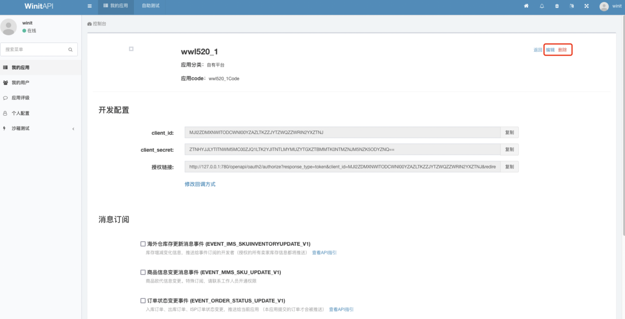Toggle fullscreen with the expand arrows icon
625x319 pixels.
[x=587, y=6]
